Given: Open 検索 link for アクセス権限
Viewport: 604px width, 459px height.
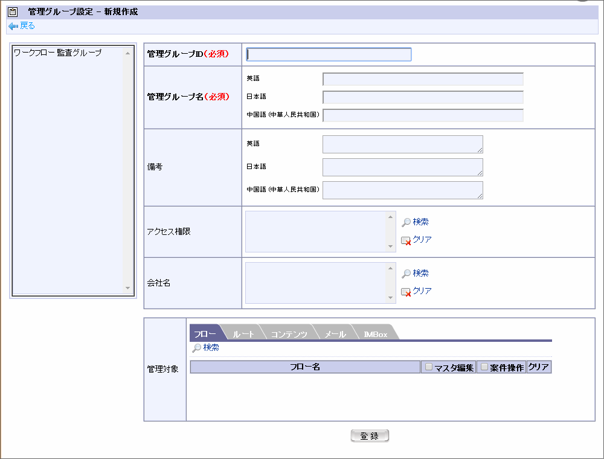Looking at the screenshot, I should pos(420,222).
